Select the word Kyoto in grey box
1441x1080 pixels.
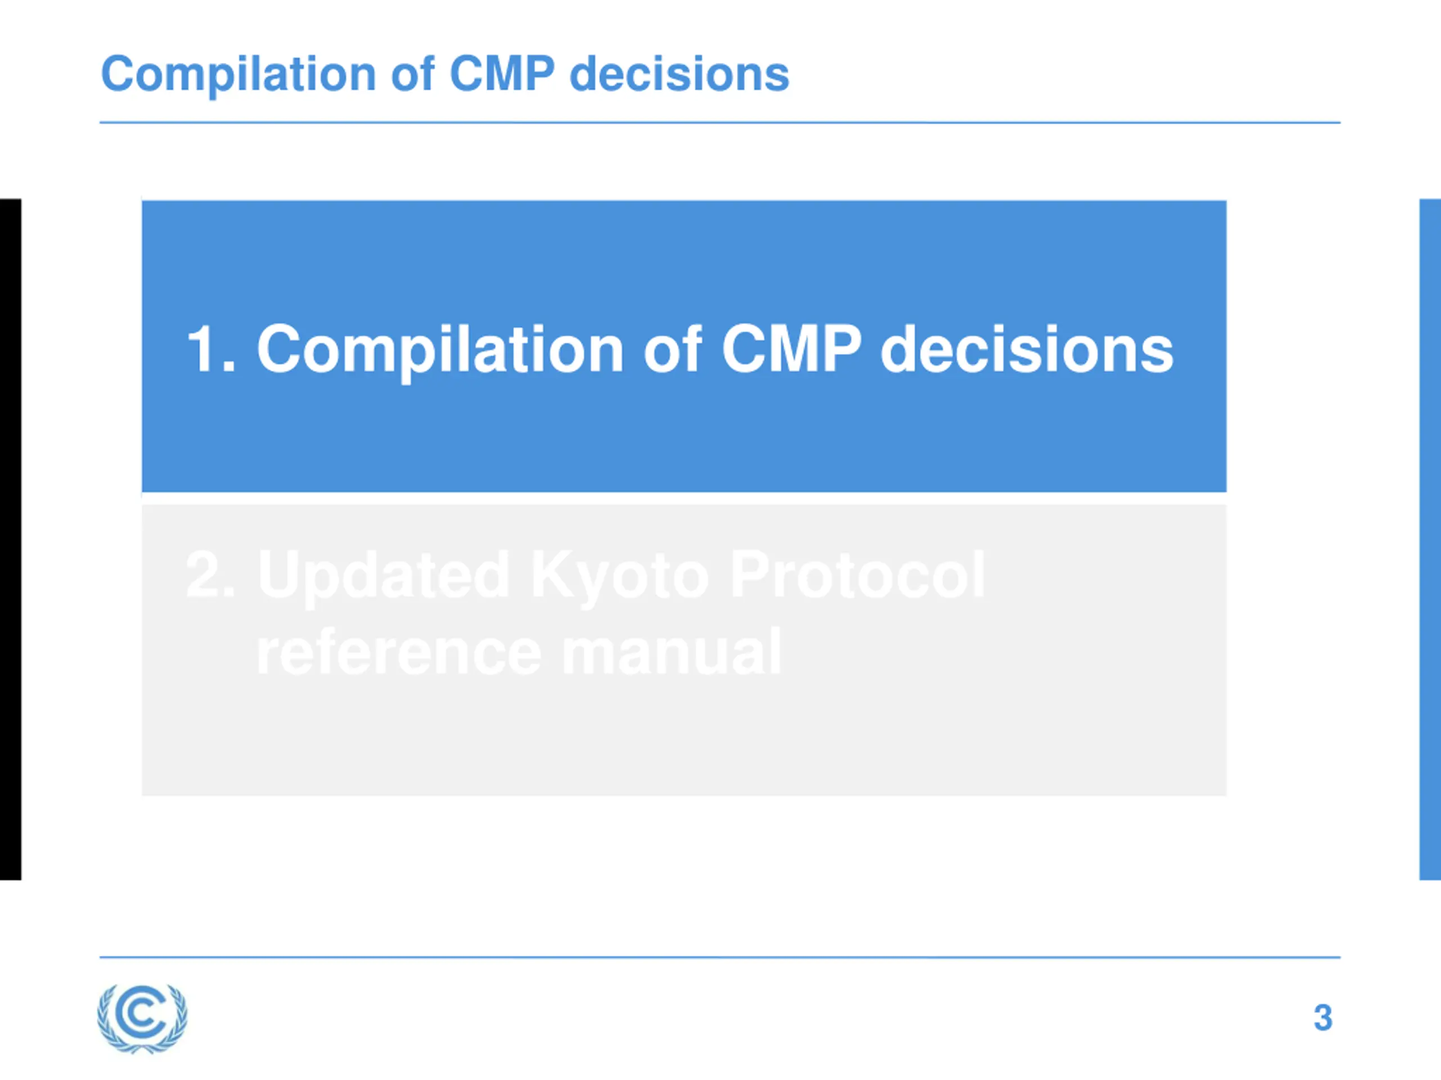pyautogui.click(x=620, y=575)
